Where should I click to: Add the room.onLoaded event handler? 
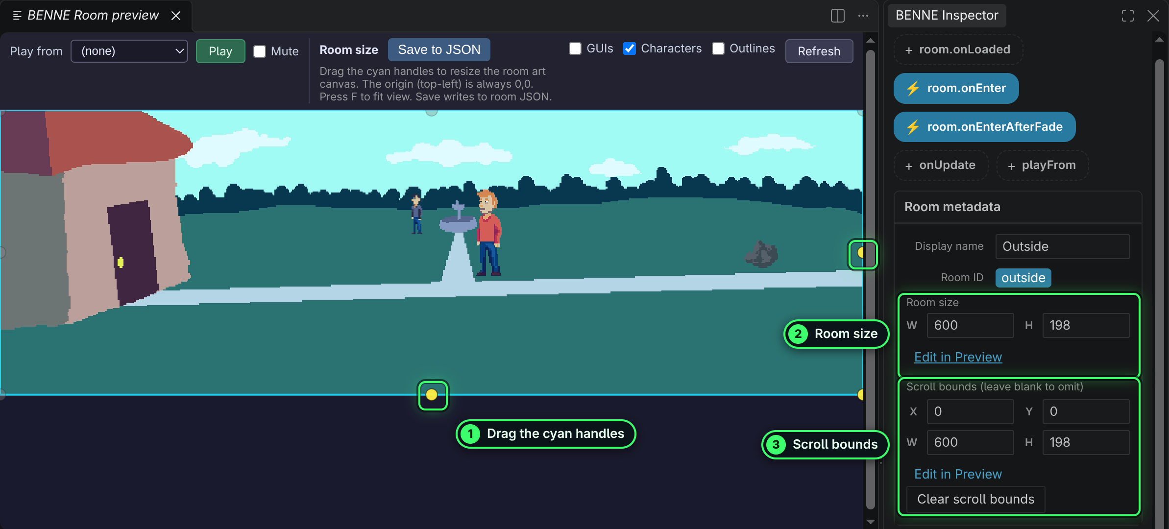tap(958, 49)
